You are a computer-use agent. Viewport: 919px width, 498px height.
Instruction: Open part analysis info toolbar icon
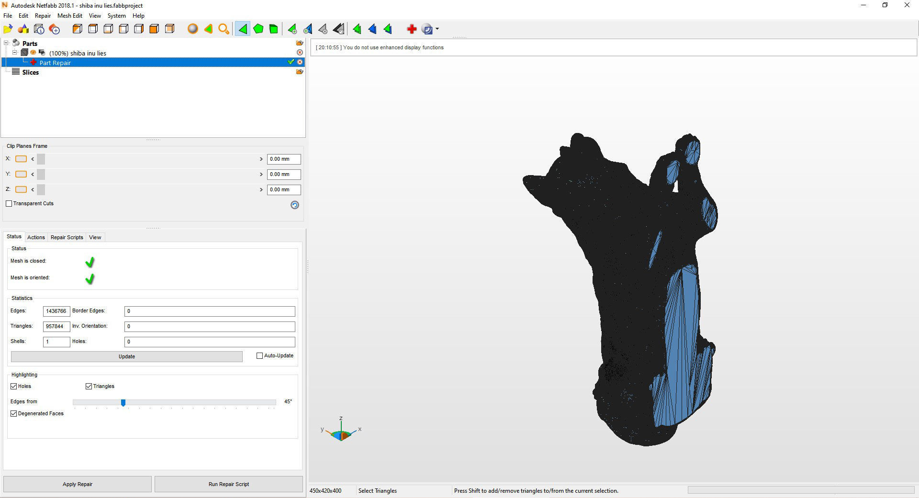click(39, 29)
